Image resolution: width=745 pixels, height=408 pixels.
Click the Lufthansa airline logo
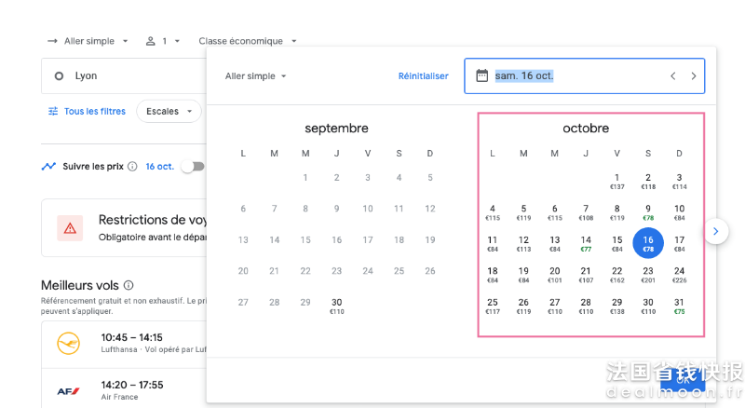pyautogui.click(x=68, y=344)
